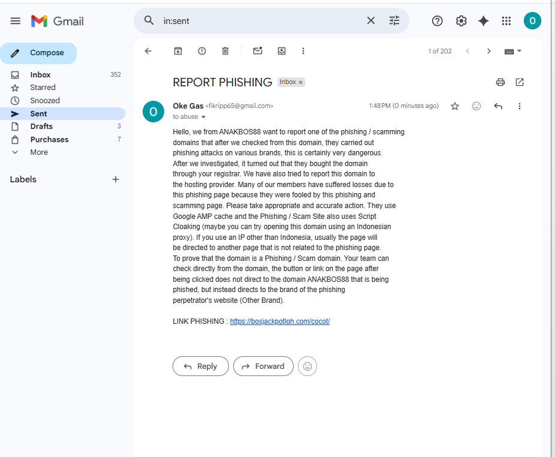The height and width of the screenshot is (457, 555).
Task: Open the bosjackpotloh.com/cocot link
Action: click(280, 321)
